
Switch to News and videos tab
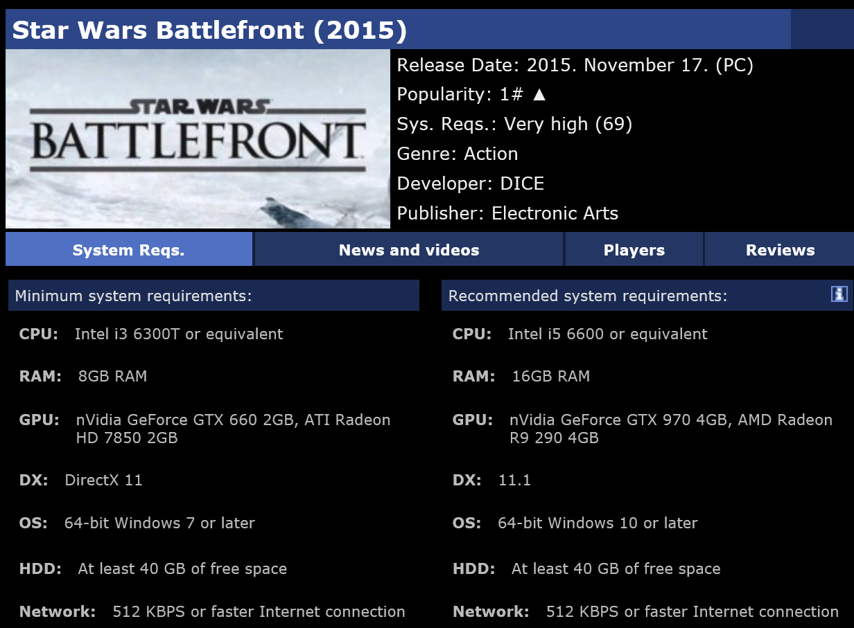pyautogui.click(x=409, y=250)
